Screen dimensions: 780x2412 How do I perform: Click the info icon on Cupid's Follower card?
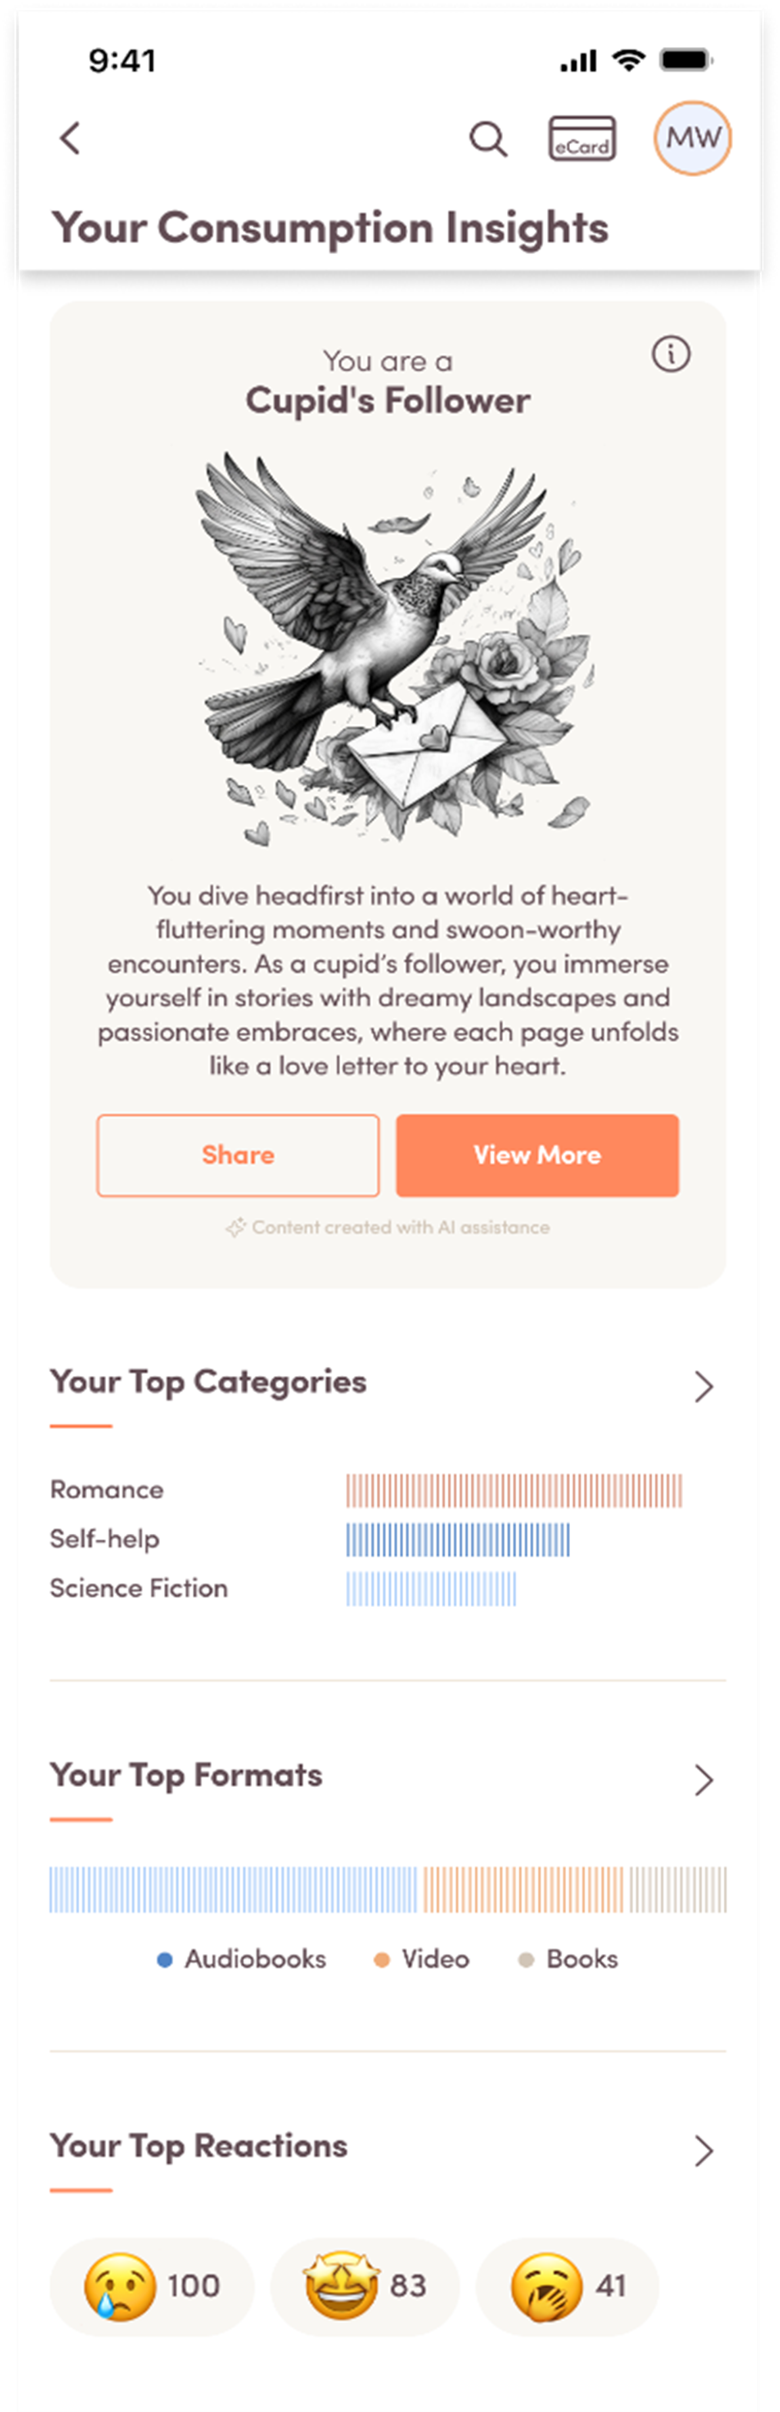click(671, 355)
